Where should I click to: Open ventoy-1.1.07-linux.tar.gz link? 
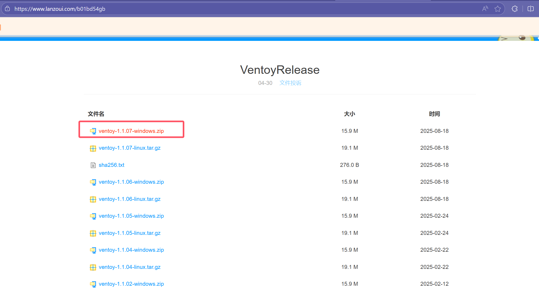(130, 148)
